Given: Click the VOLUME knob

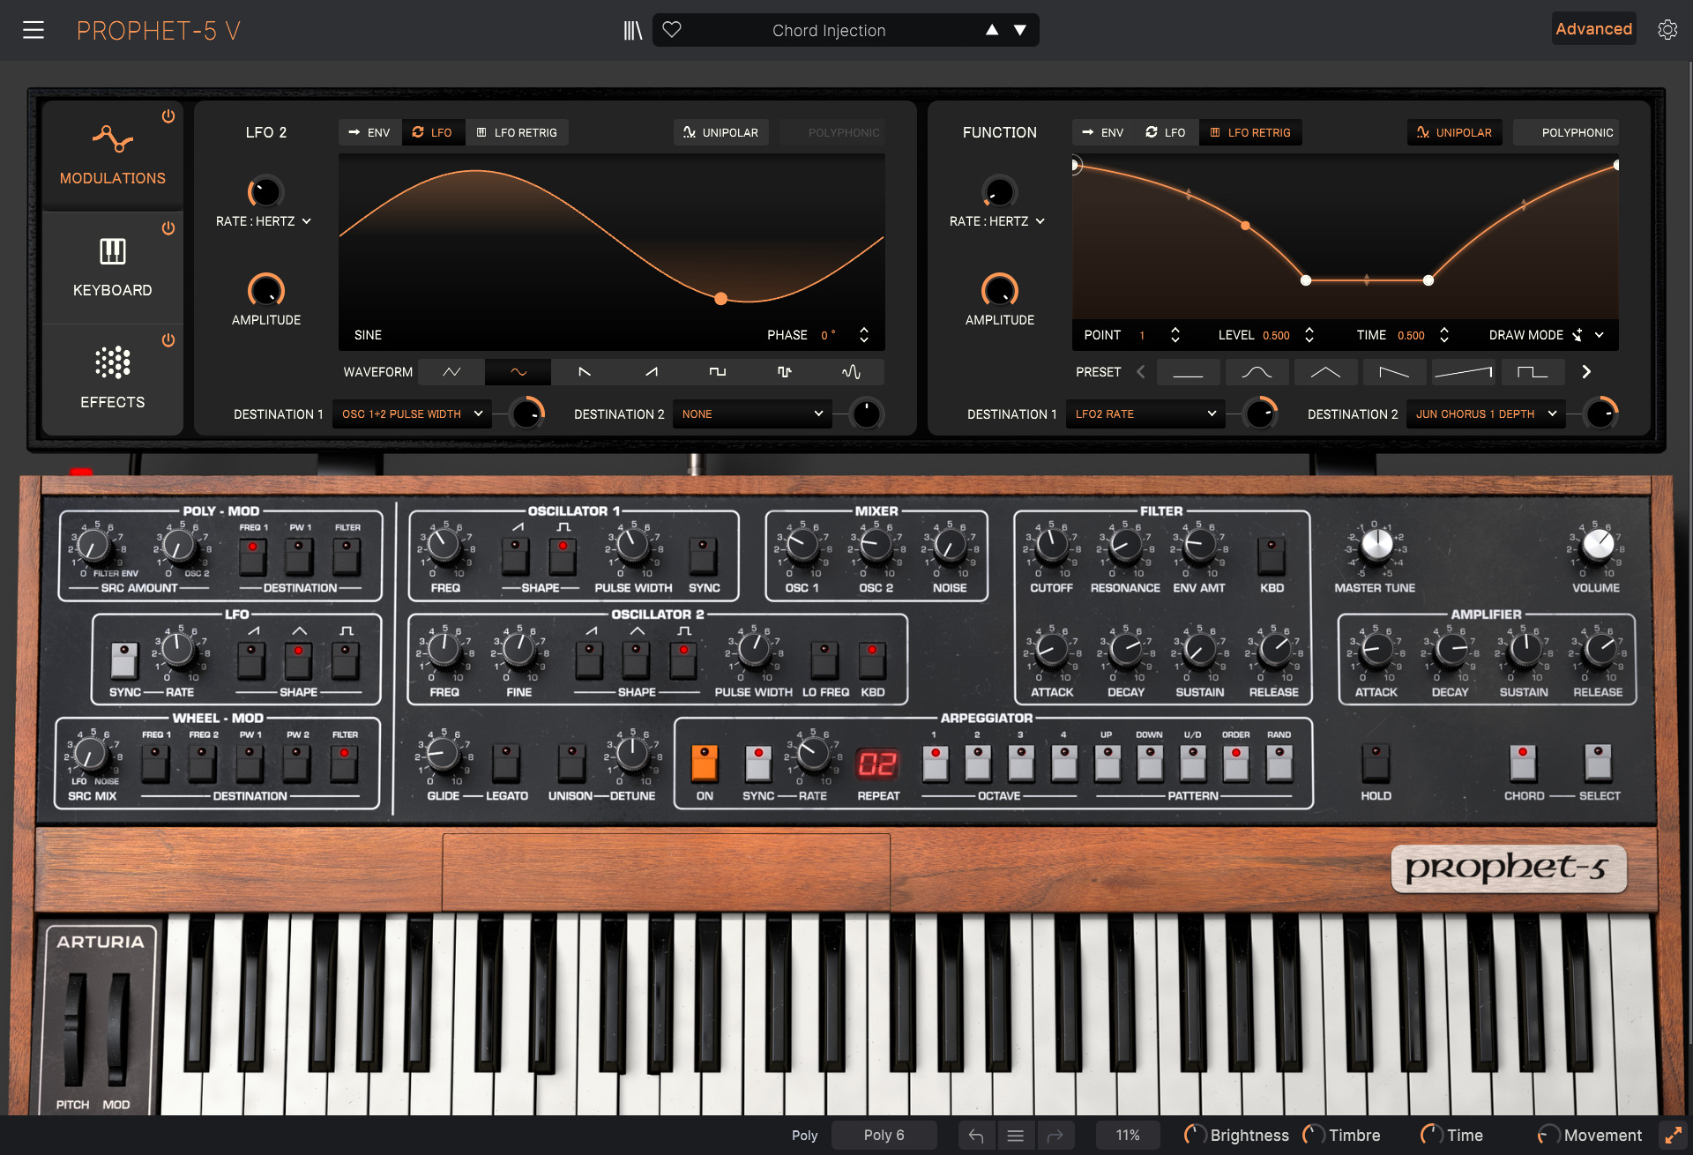Looking at the screenshot, I should [1597, 545].
